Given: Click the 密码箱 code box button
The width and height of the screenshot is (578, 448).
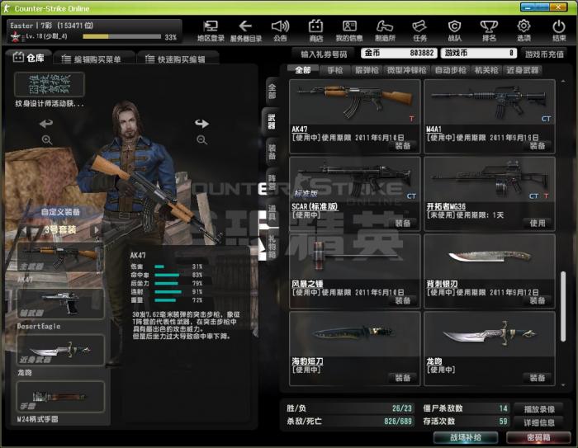Looking at the screenshot, I should (538, 437).
